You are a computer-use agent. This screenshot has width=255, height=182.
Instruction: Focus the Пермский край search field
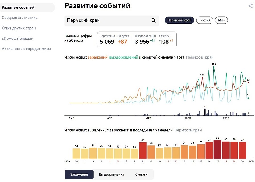(x=111, y=20)
